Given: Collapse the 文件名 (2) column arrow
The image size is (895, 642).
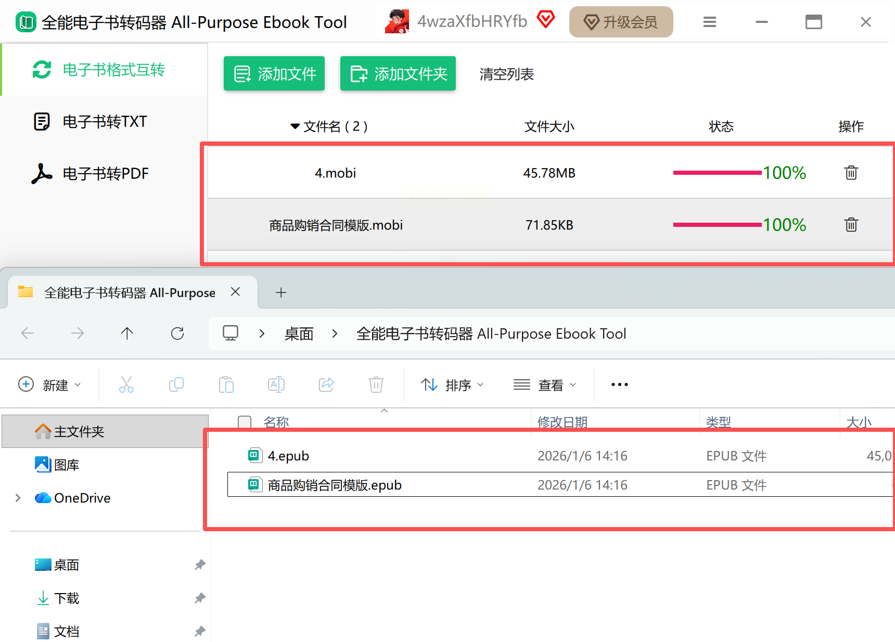Looking at the screenshot, I should click(295, 126).
